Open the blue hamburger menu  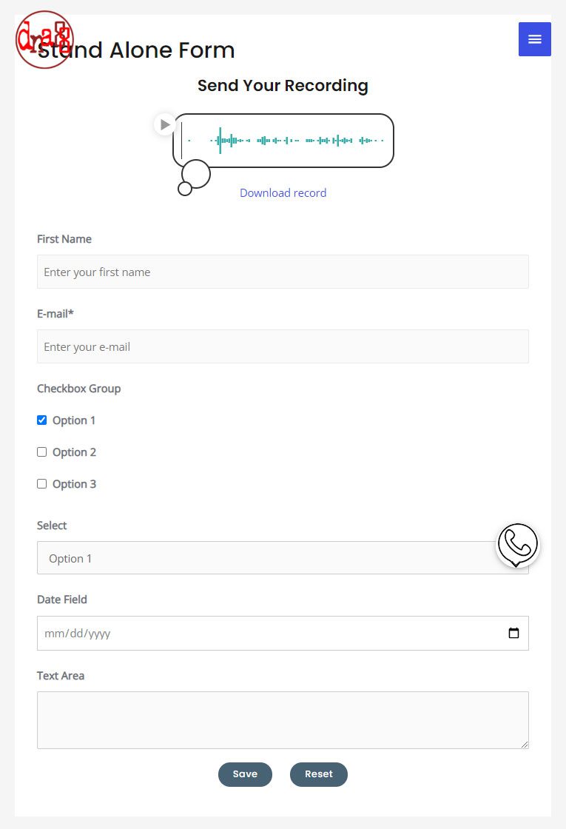click(x=534, y=39)
